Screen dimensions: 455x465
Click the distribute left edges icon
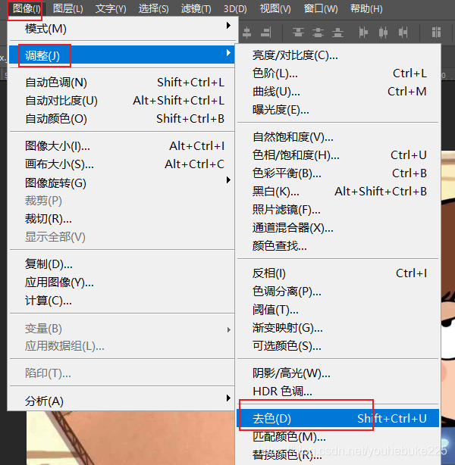pos(363,33)
